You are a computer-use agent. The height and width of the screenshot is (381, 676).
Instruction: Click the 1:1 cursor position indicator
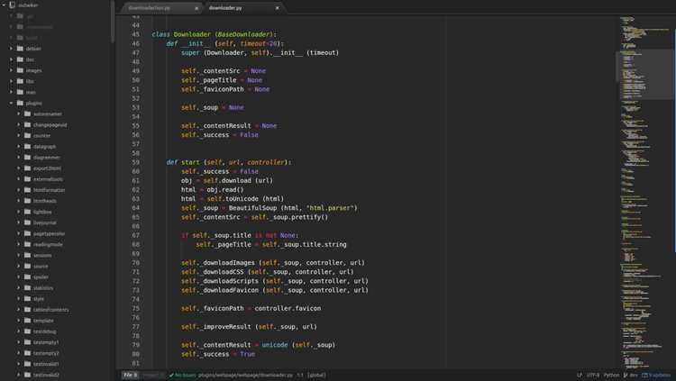(x=300, y=375)
